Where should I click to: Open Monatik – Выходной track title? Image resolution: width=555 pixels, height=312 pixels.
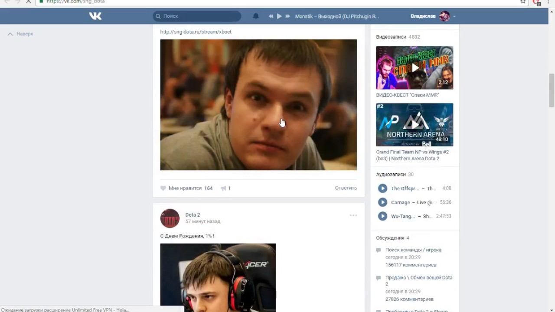click(x=337, y=16)
